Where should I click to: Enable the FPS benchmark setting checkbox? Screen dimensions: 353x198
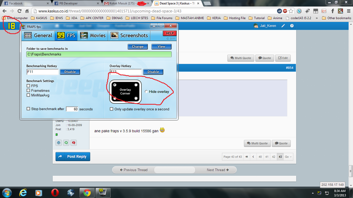(x=28, y=86)
